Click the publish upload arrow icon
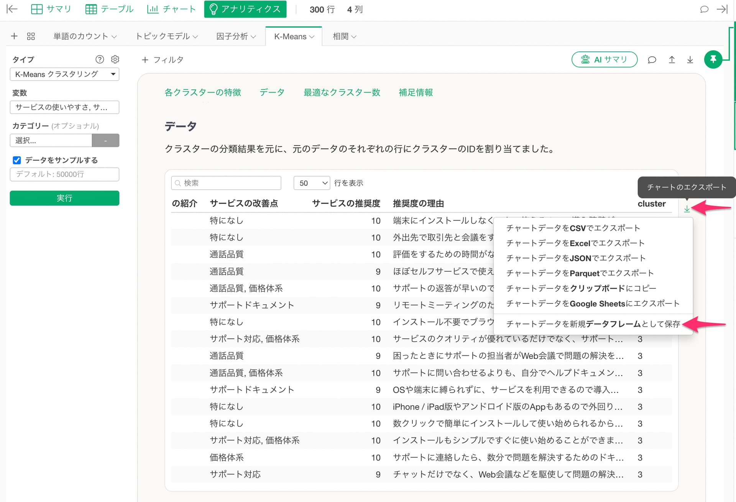 click(x=672, y=60)
